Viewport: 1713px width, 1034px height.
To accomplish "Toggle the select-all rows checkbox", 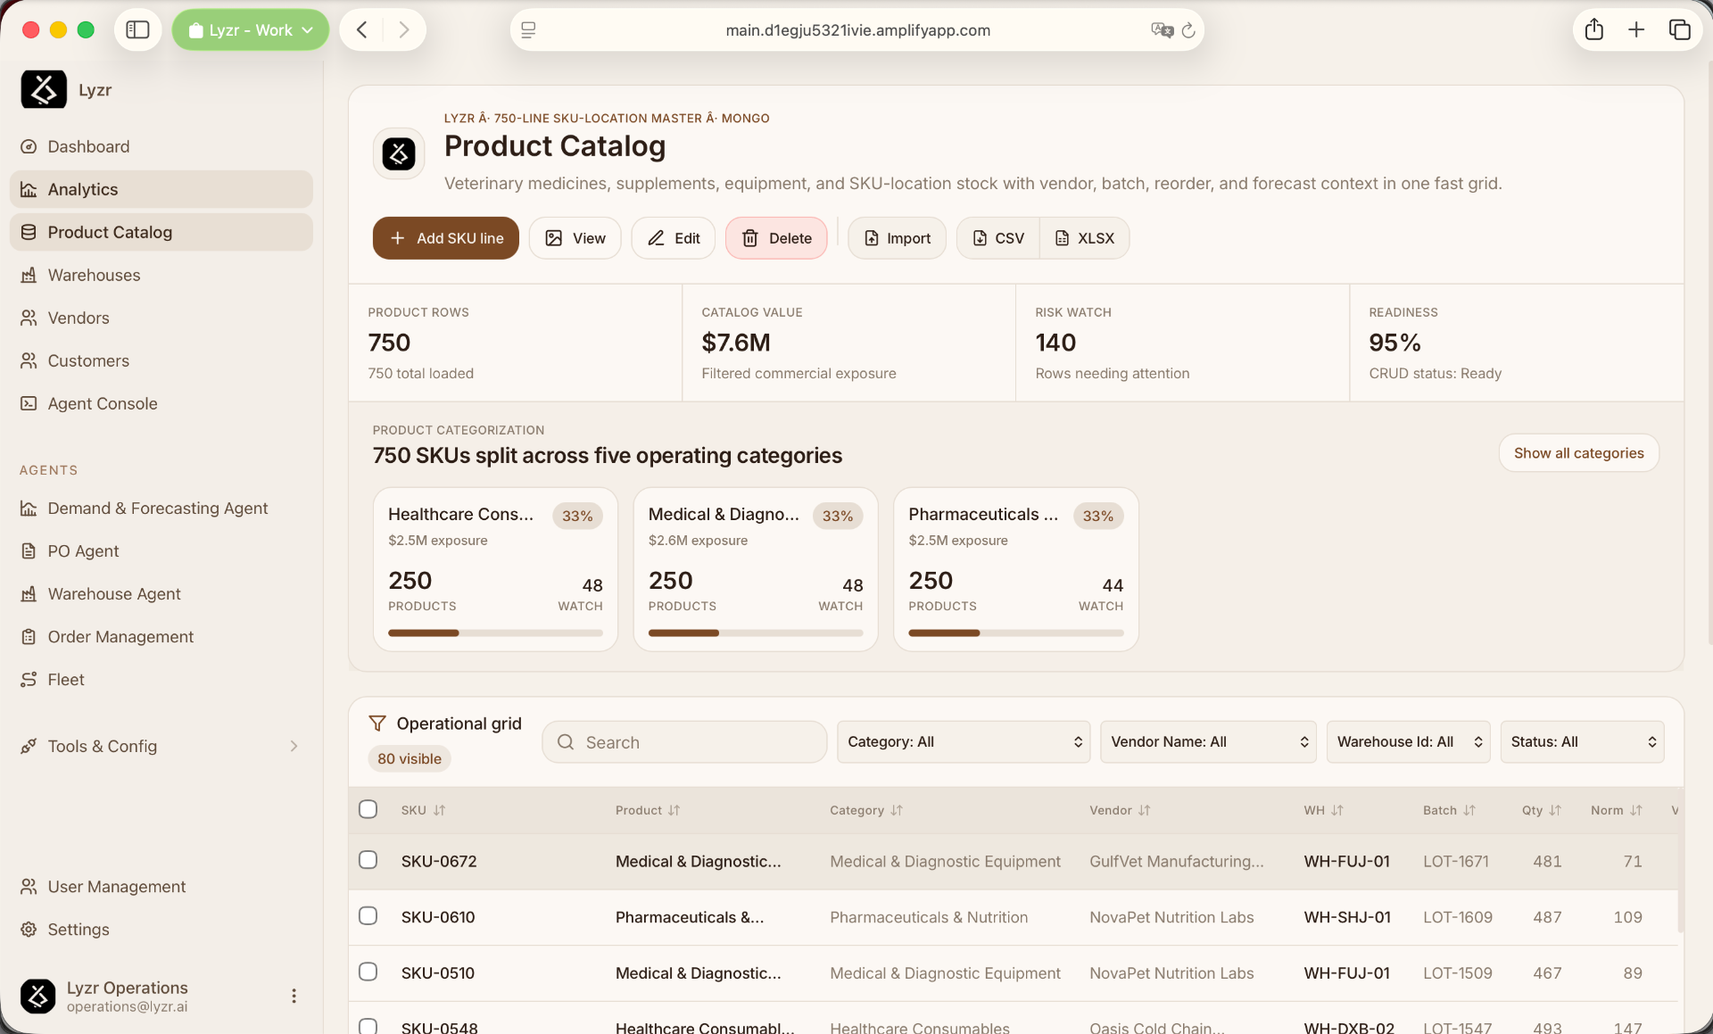I will (x=368, y=809).
